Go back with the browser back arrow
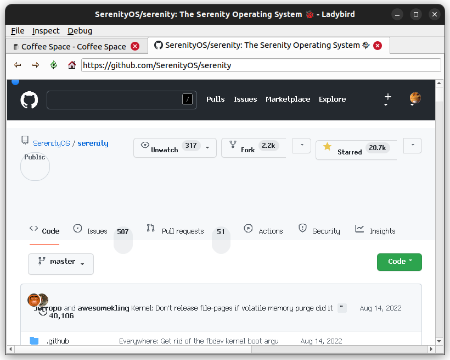 18,65
